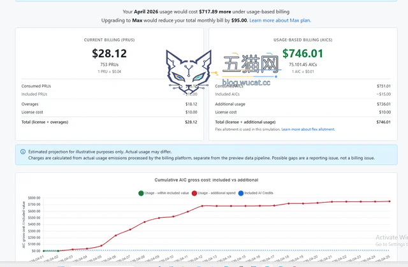The image size is (408, 267).
Task: Click the $0.00 y-axis label
Action: pos(36,251)
